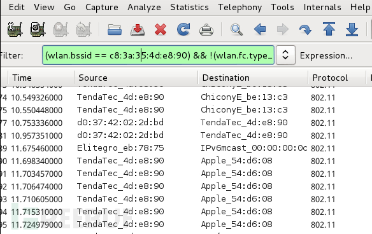The image size is (372, 234).
Task: Save the capture file with download icon
Action: pos(138,30)
